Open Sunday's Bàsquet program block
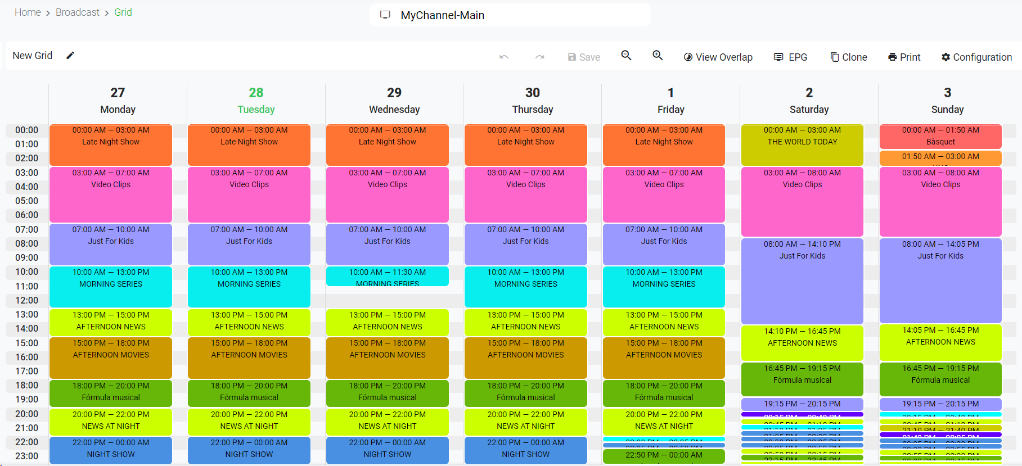Viewport: 1022px width, 466px height. pos(940,137)
